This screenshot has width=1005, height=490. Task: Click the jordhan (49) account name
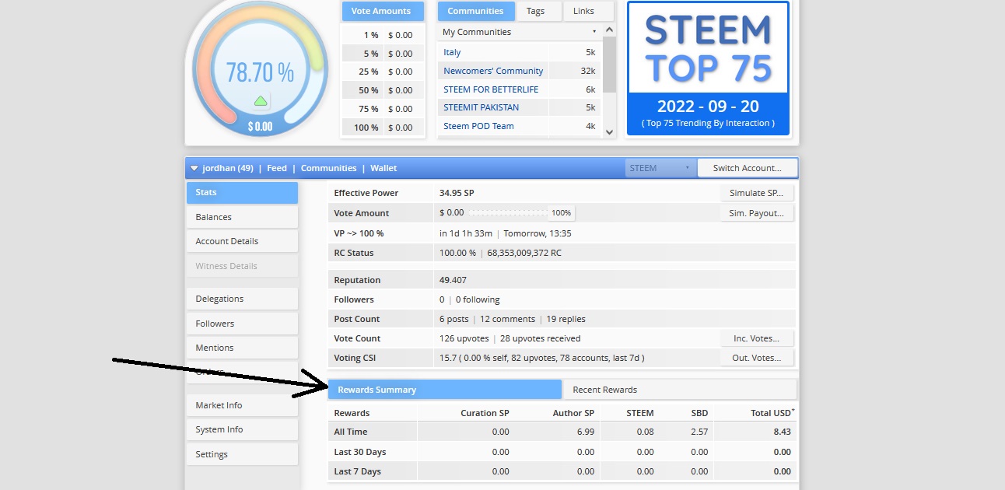pos(228,168)
